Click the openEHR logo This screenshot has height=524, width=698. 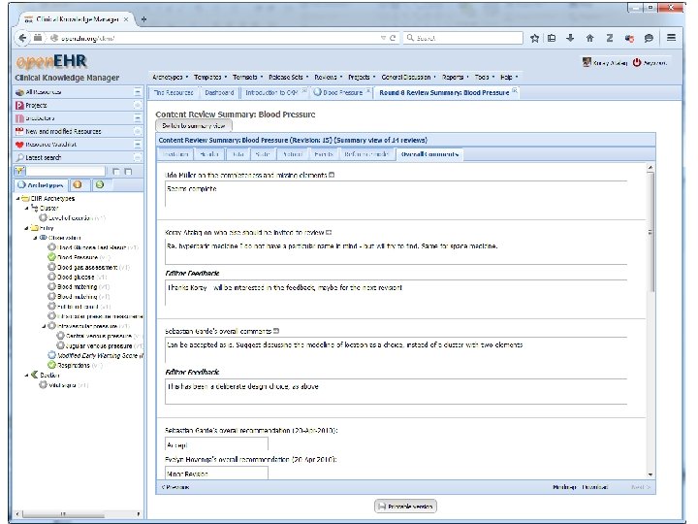click(51, 61)
